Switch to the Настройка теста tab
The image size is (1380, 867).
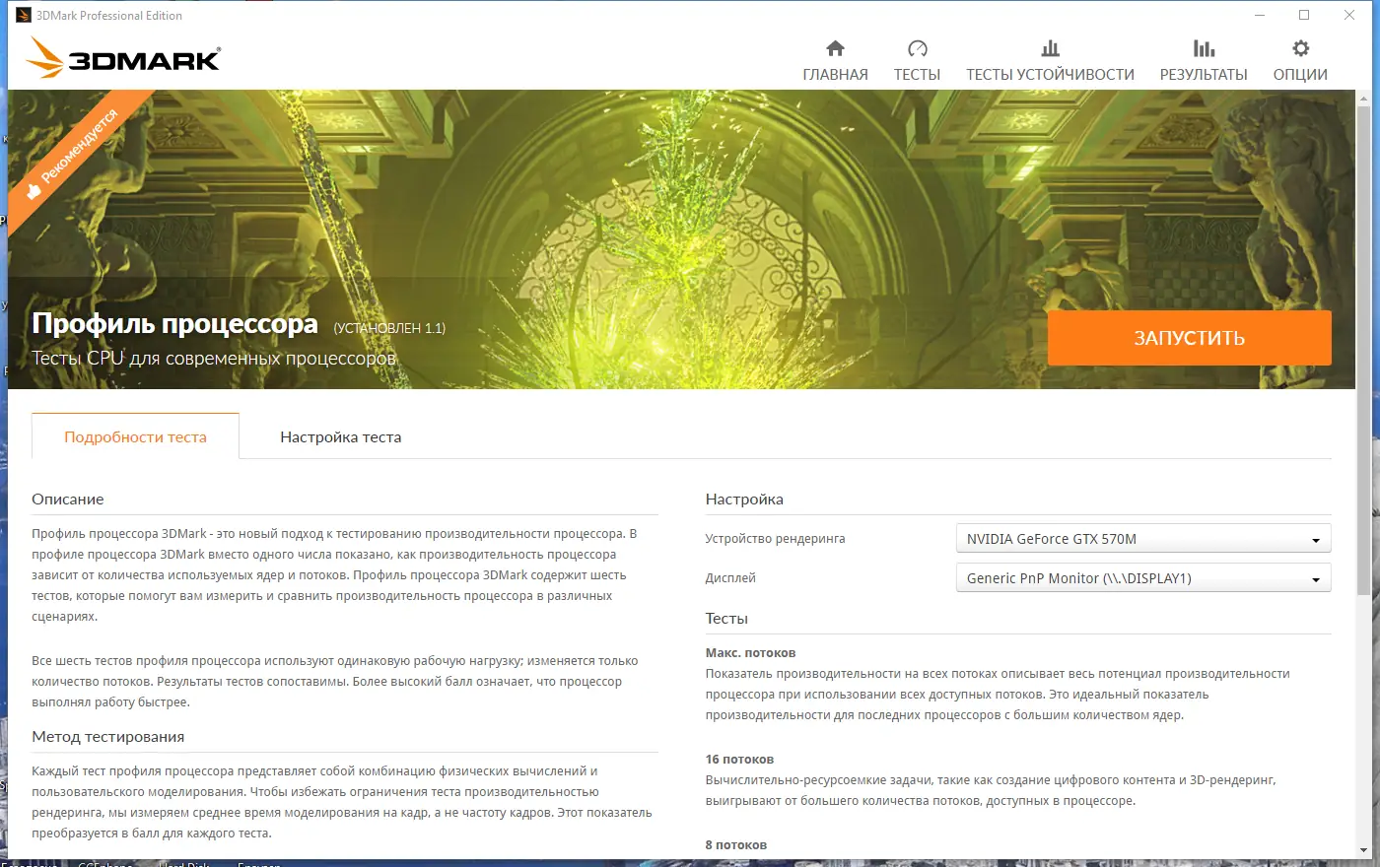point(340,436)
